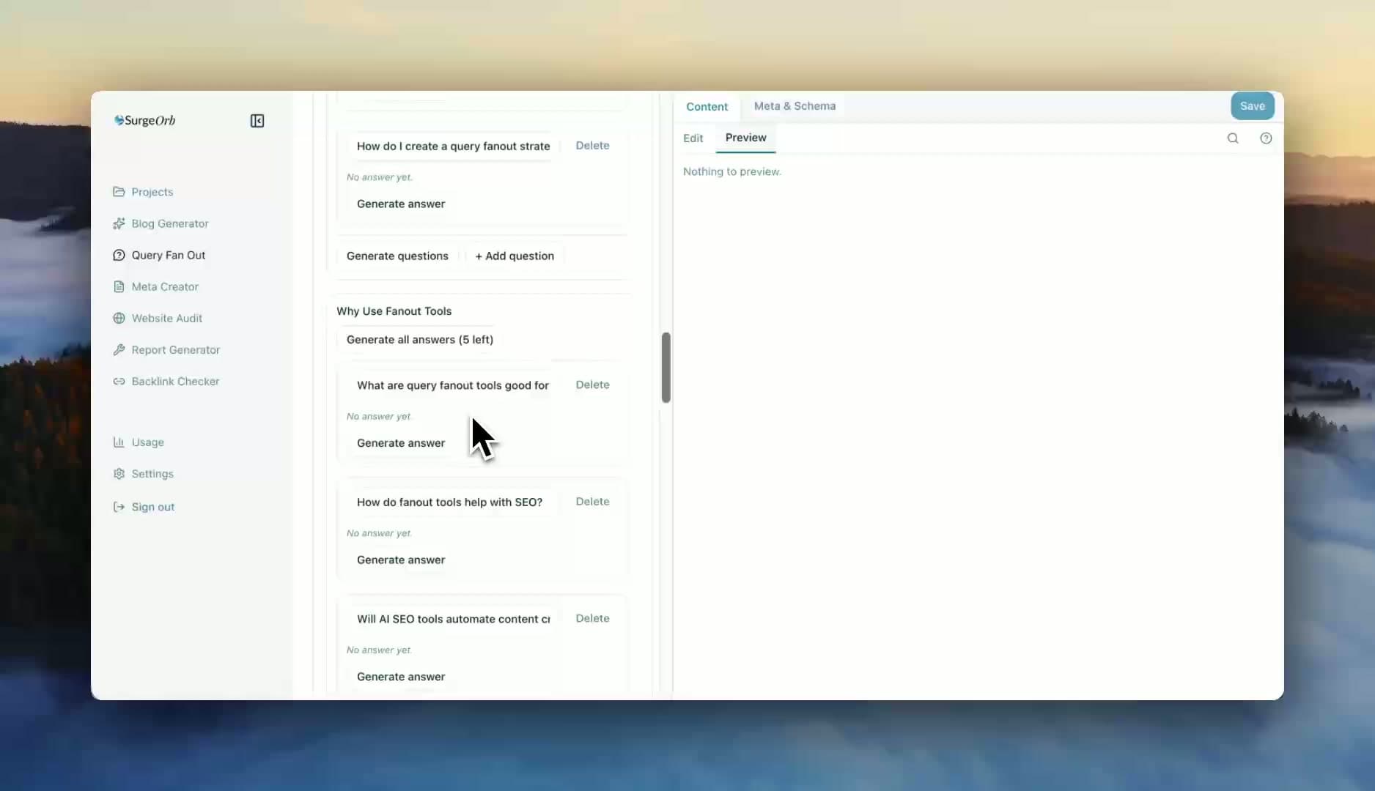Select the Meta Creator tool
Screen dimensions: 1375x791
point(165,286)
